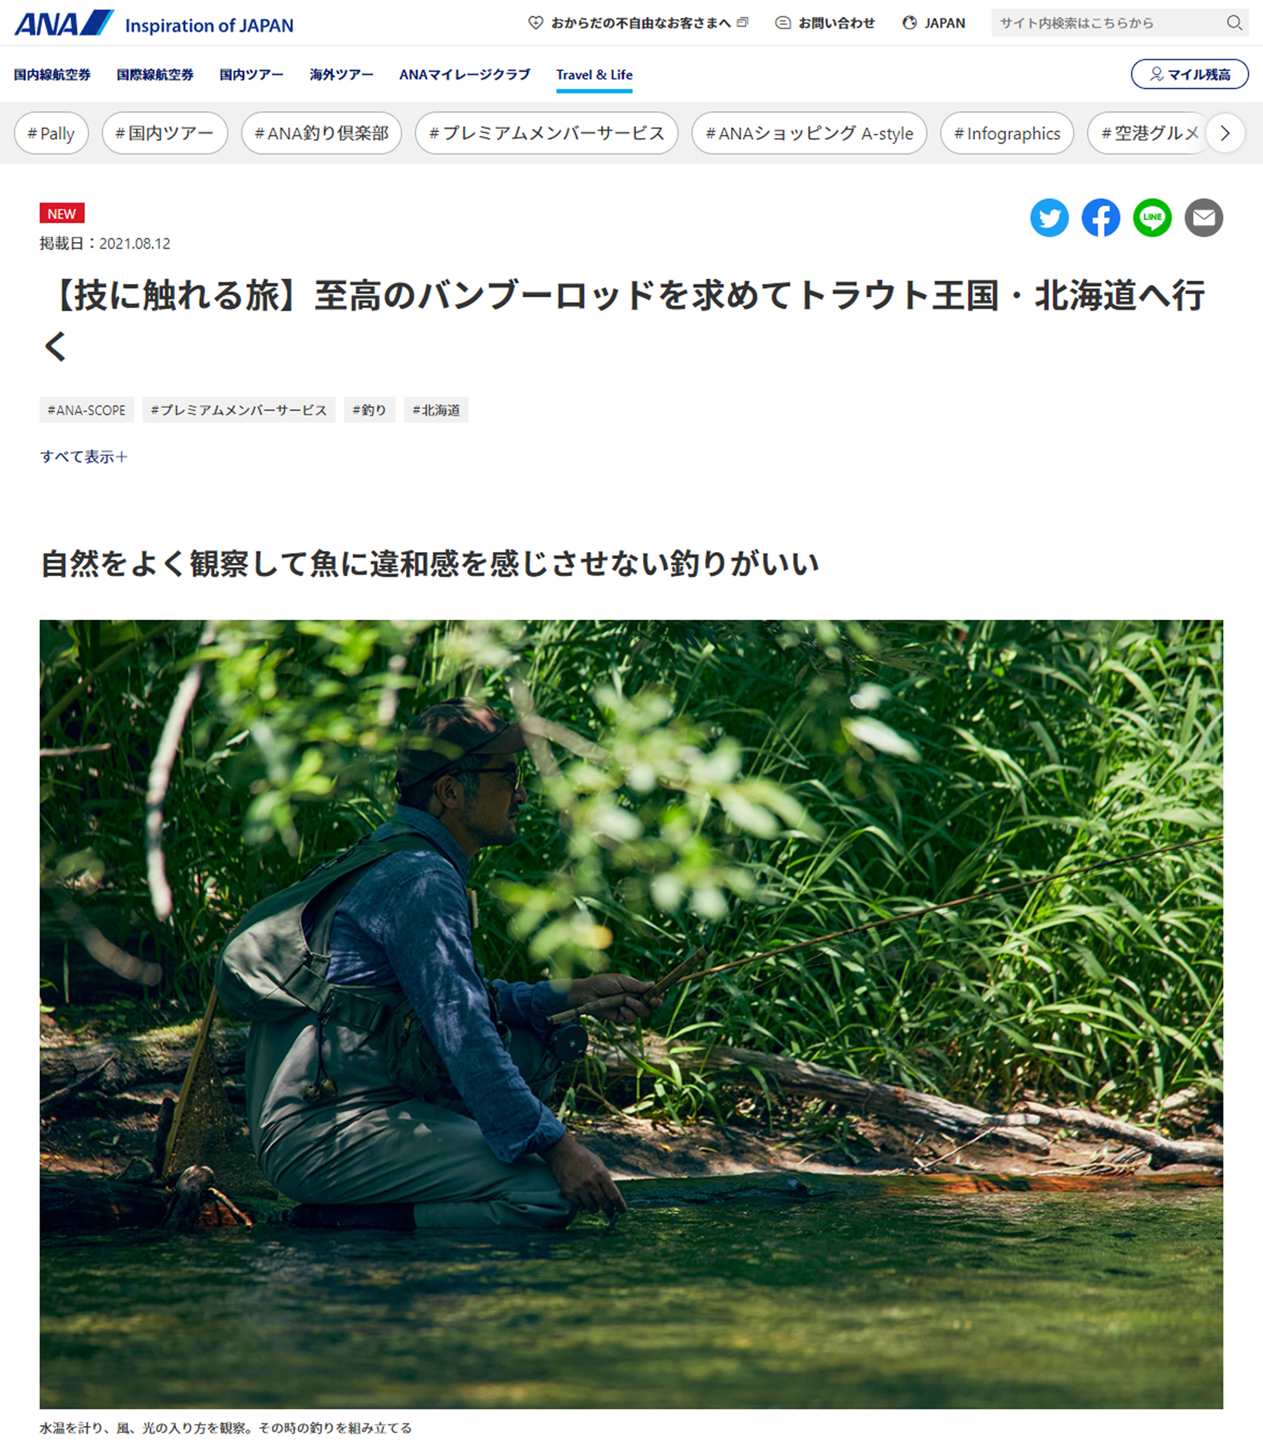Viewport: 1263px width, 1450px height.
Task: Click the #北海道 article tag
Action: [x=436, y=410]
